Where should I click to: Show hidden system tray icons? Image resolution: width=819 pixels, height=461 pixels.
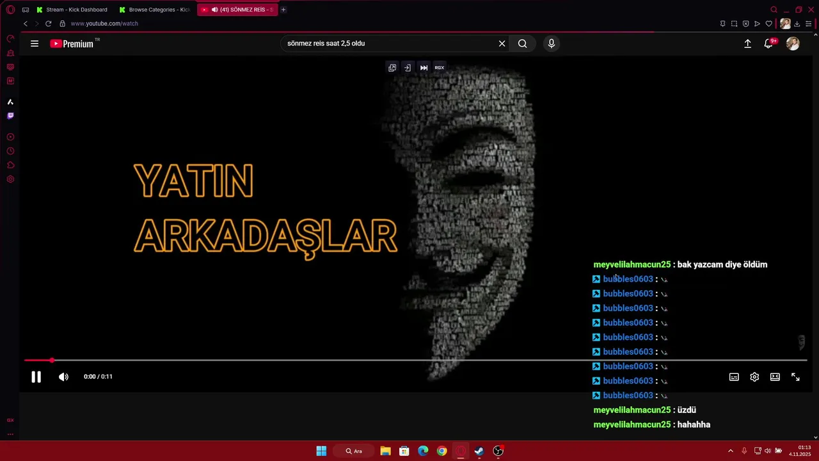pyautogui.click(x=731, y=451)
